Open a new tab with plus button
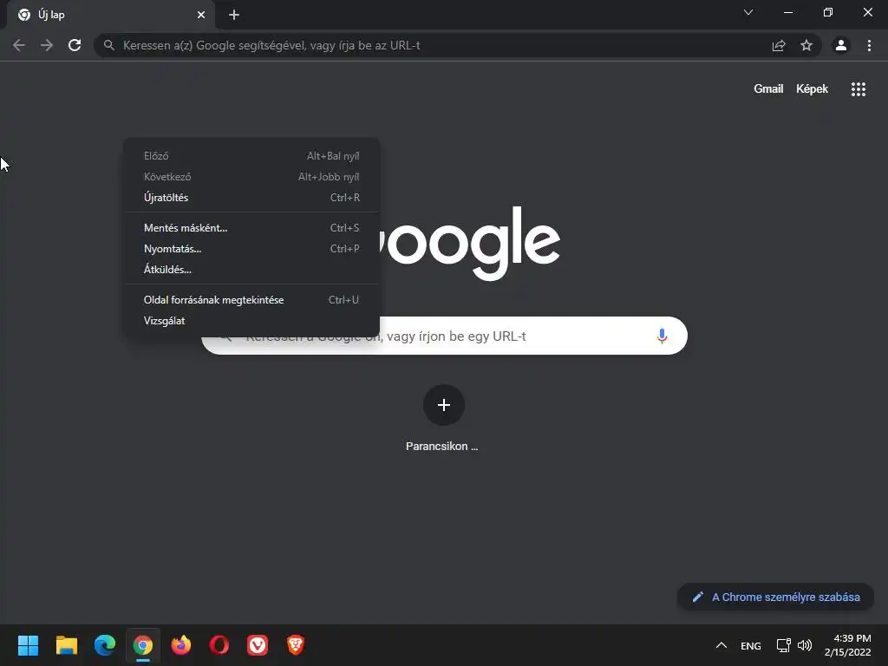888x666 pixels. [234, 15]
